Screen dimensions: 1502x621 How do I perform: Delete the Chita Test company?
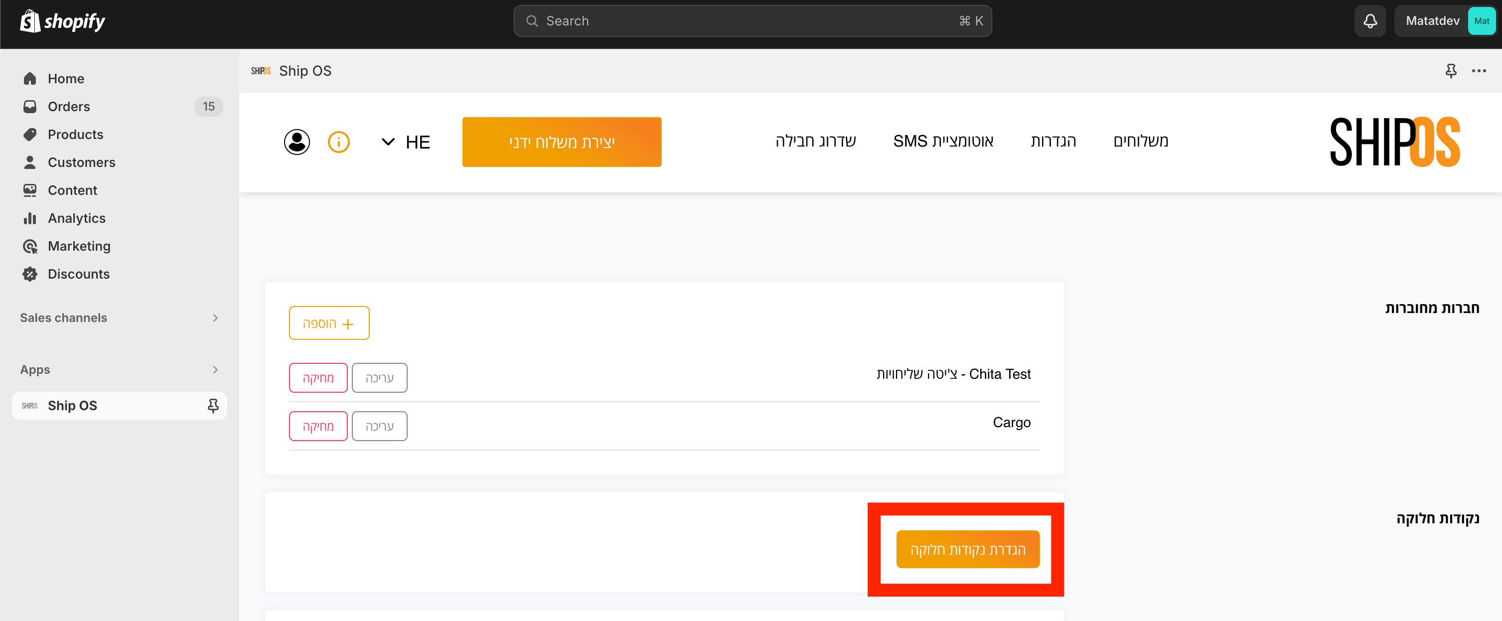point(318,378)
